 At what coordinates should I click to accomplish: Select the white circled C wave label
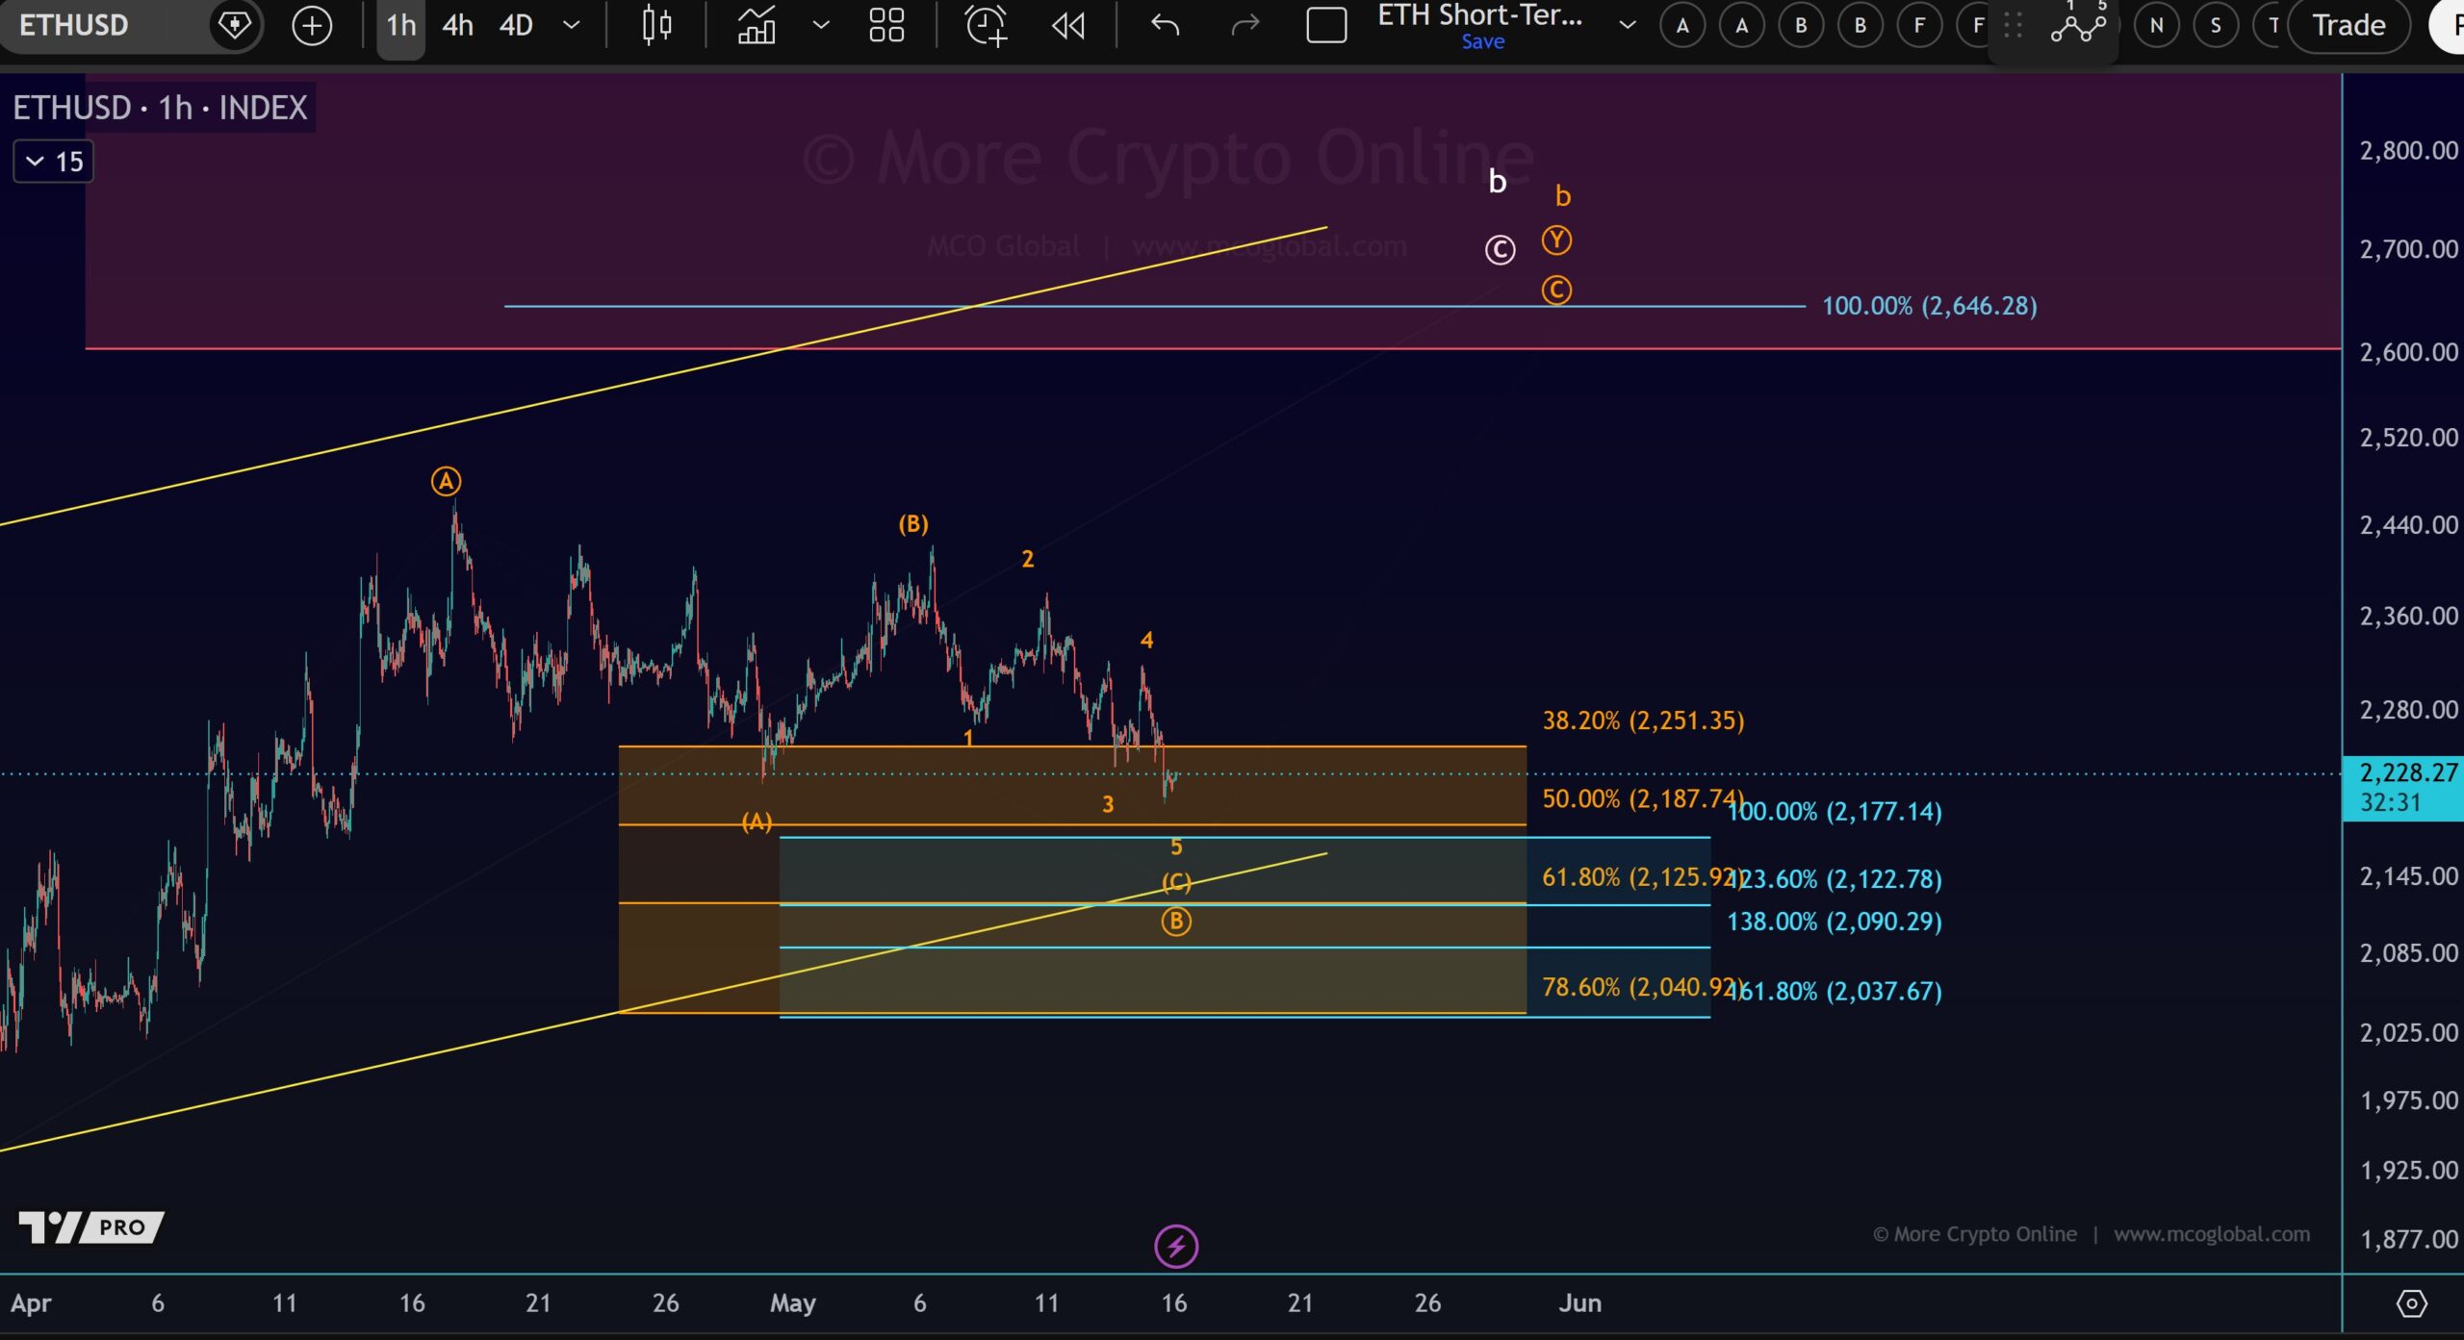pos(1500,250)
